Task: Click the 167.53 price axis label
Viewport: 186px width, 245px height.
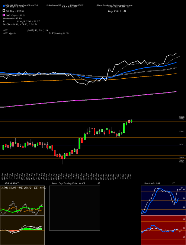Action: pyautogui.click(x=182, y=145)
